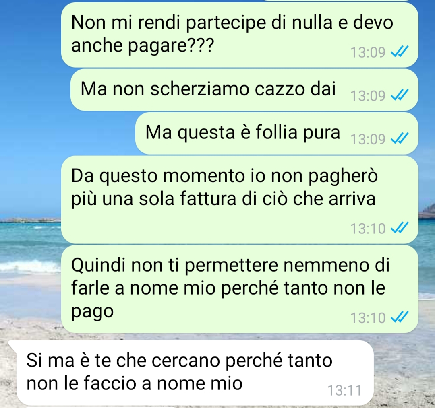Tap blue double ticks on "non le pago" message

[400, 317]
